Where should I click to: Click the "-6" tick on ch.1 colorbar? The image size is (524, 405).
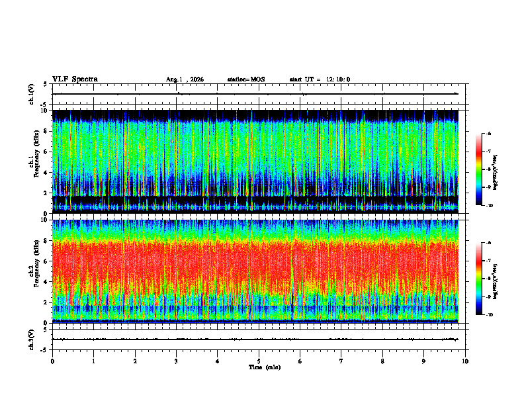[x=488, y=133]
